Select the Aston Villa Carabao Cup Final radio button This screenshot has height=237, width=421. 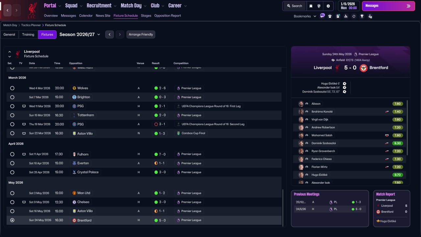point(12,133)
